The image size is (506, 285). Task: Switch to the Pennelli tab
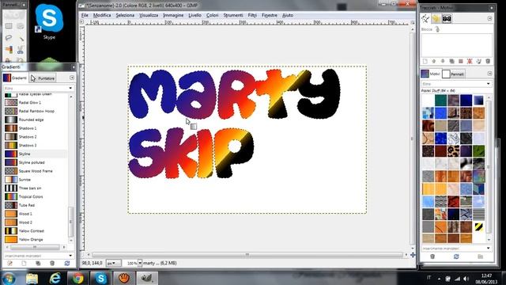(453, 74)
